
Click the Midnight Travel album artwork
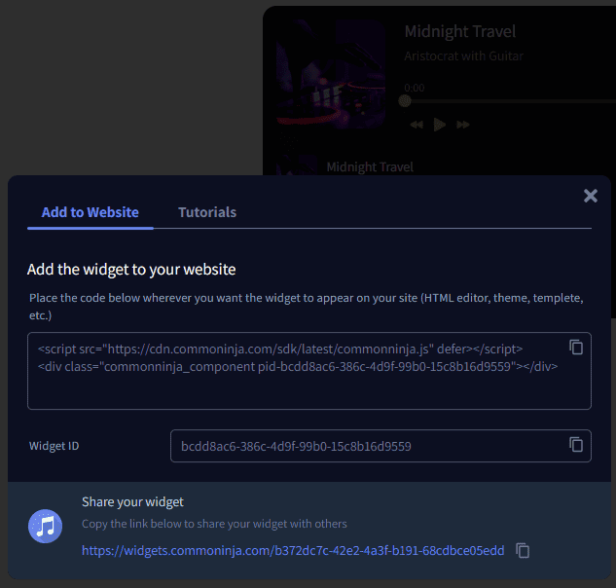331,74
